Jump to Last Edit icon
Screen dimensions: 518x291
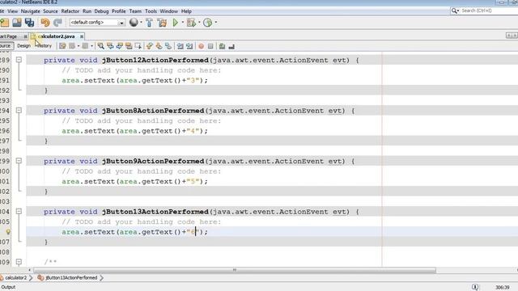click(62, 46)
